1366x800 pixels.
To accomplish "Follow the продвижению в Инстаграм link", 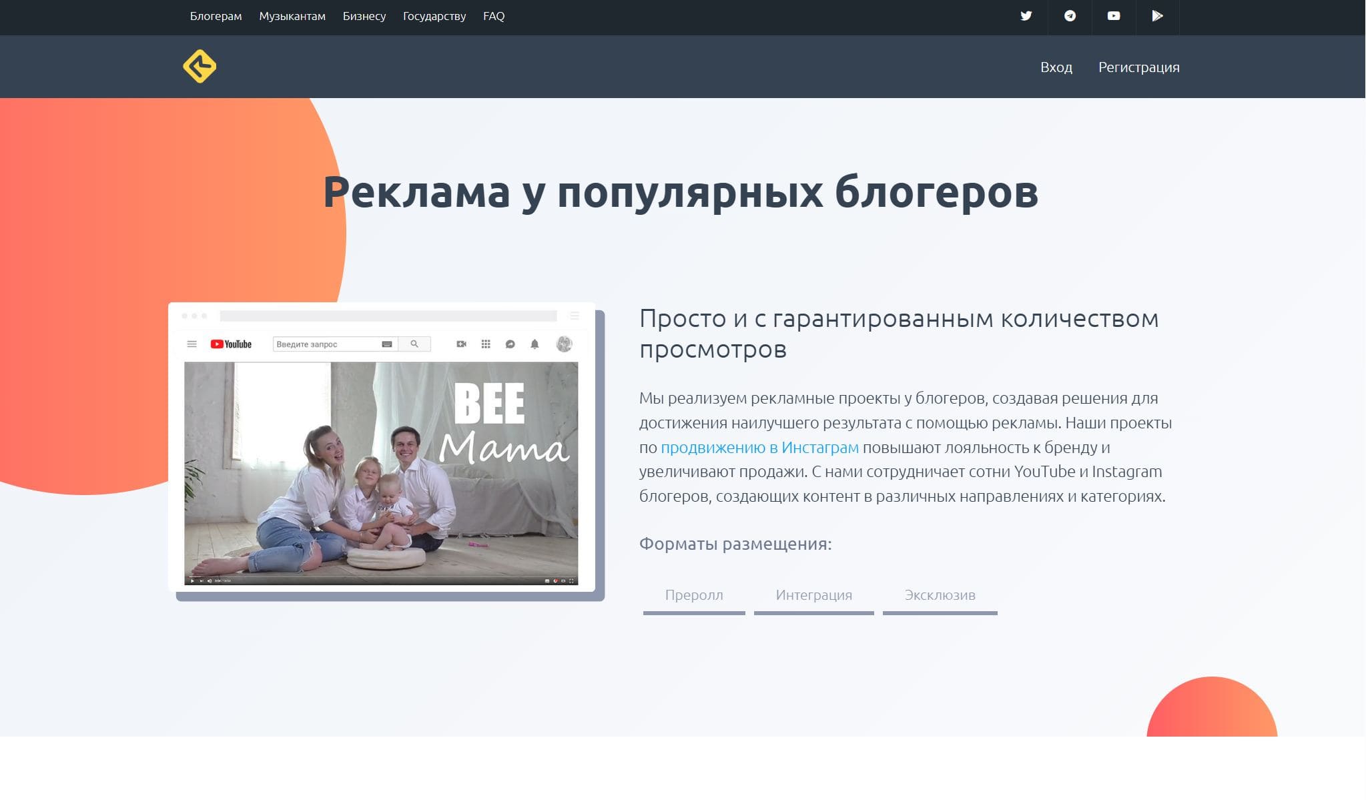I will click(x=759, y=448).
